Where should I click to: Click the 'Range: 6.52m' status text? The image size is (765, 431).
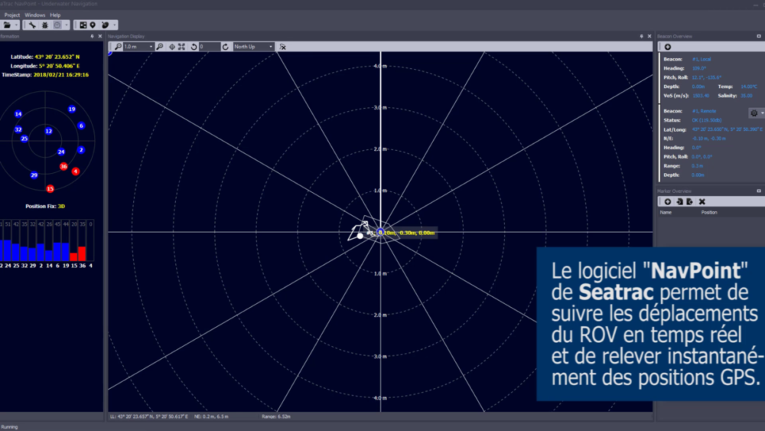click(x=276, y=416)
